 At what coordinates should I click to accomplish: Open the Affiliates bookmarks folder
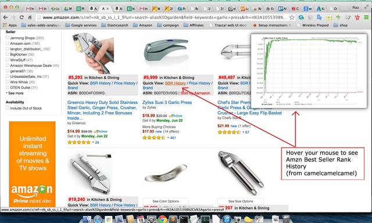(194, 25)
